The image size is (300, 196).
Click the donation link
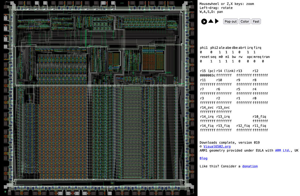(250, 166)
